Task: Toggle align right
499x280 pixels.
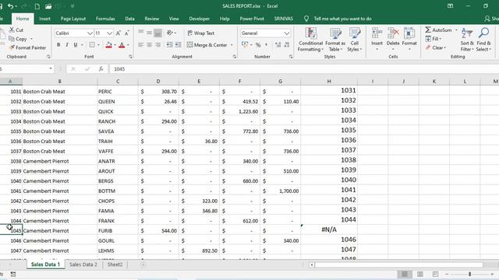Action: click(157, 45)
